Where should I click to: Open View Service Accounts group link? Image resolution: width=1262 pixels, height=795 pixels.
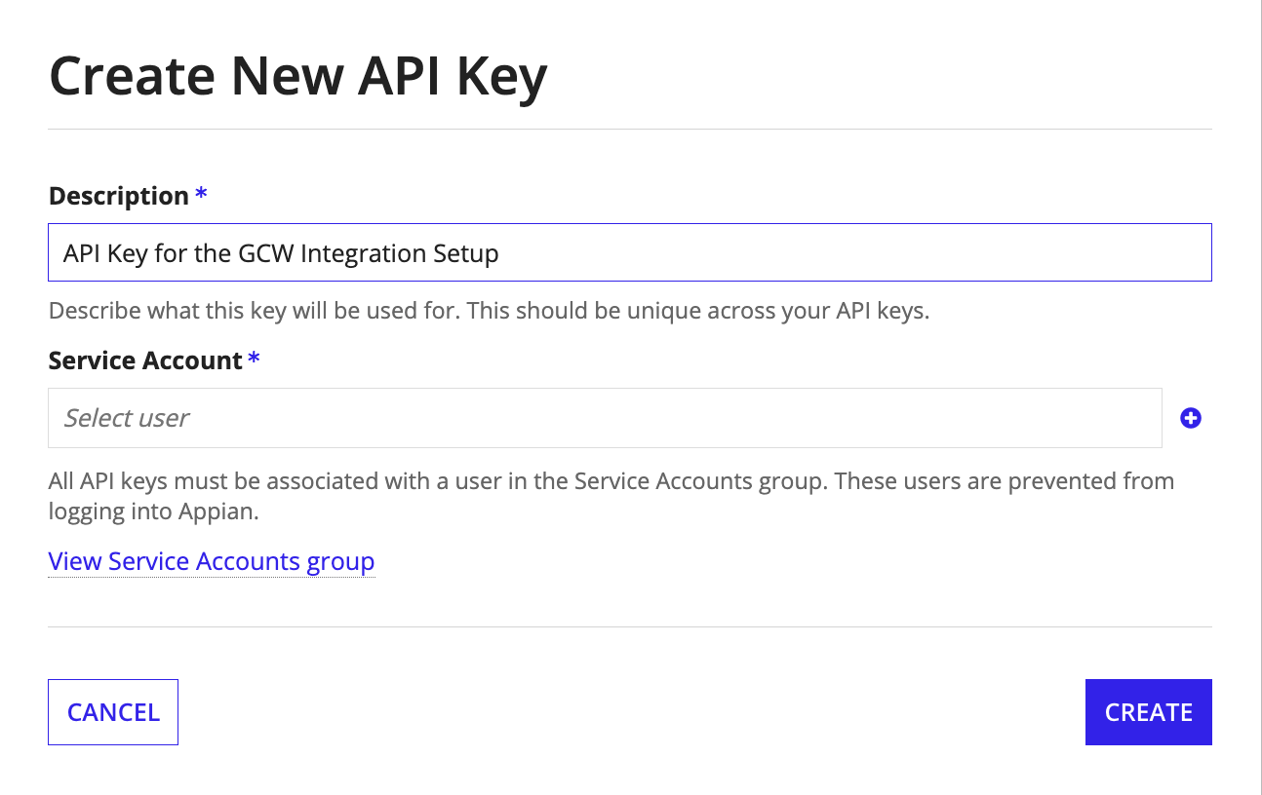212,561
